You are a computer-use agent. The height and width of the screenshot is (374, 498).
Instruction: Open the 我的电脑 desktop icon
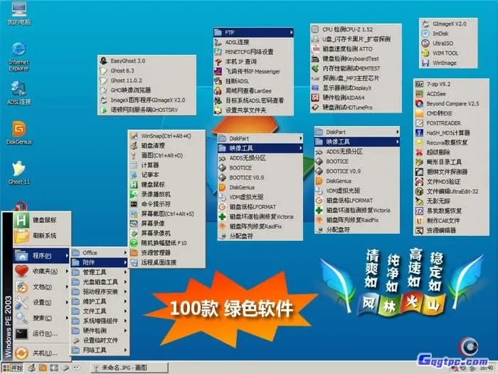[x=18, y=14]
